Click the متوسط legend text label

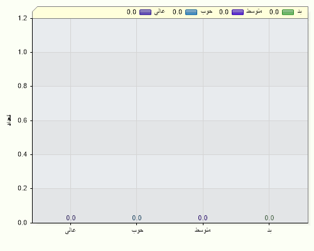(254, 11)
